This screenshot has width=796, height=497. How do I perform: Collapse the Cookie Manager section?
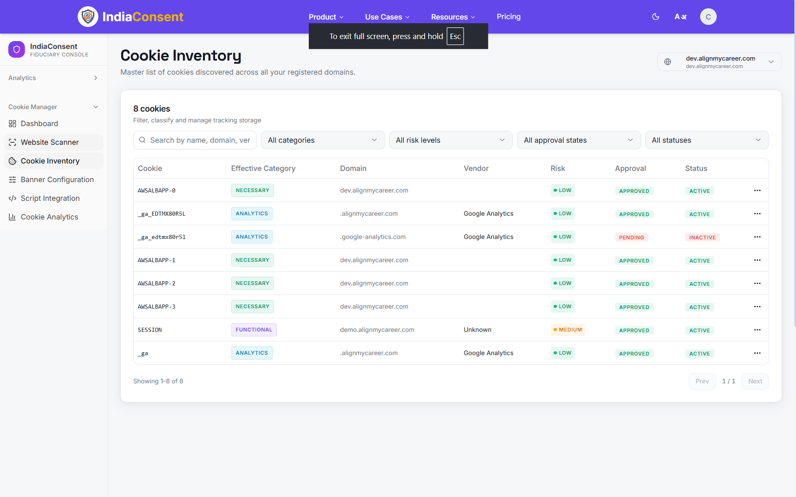(54, 107)
